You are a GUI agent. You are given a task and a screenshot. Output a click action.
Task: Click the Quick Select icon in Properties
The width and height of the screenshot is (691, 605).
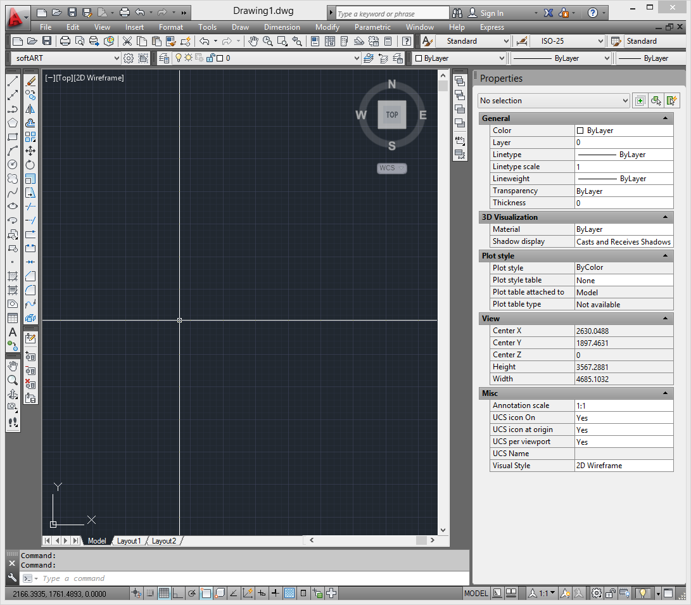tap(671, 101)
